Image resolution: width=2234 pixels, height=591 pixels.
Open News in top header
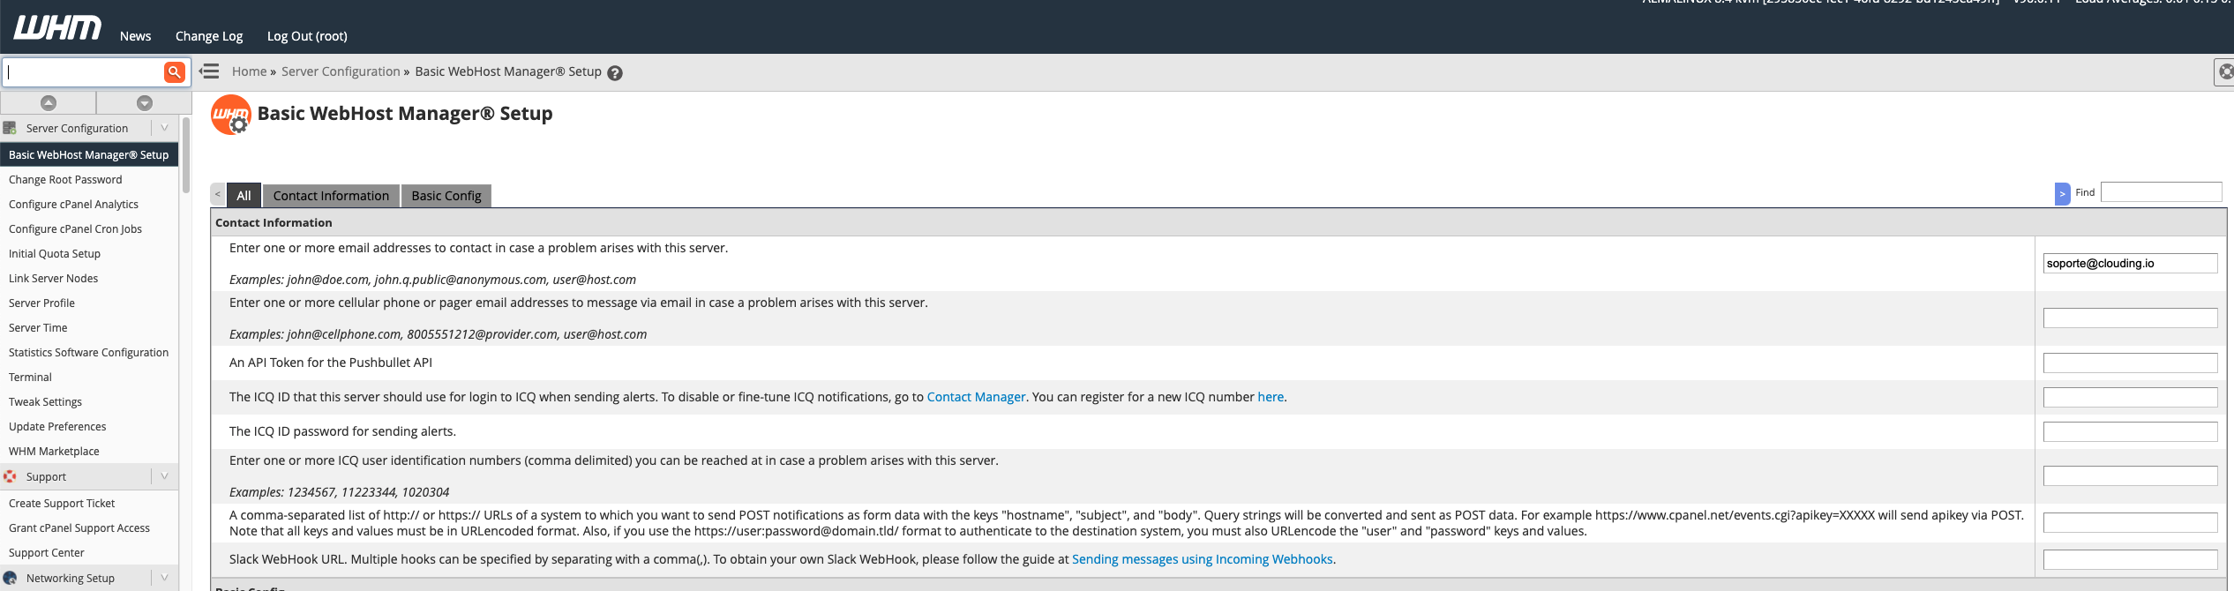point(135,36)
